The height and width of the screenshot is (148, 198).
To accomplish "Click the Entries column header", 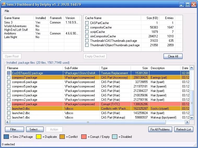I will click(167, 18).
